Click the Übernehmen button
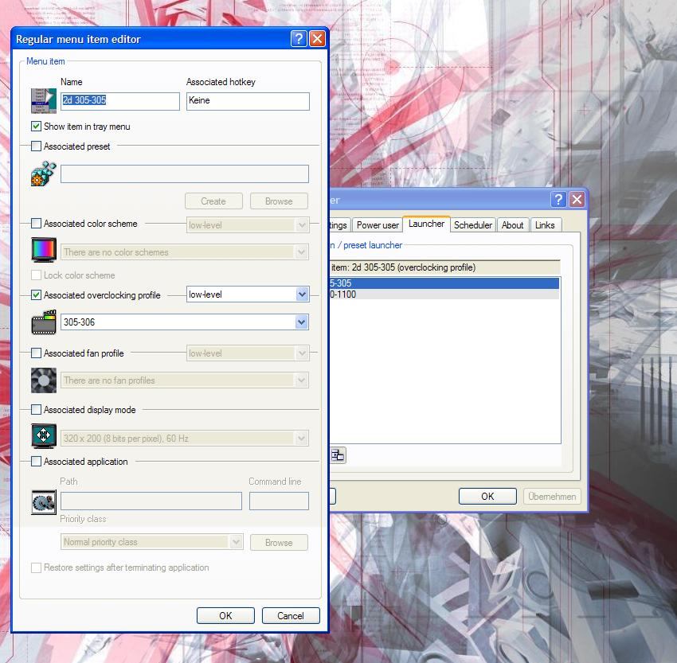This screenshot has width=677, height=663. [x=552, y=496]
